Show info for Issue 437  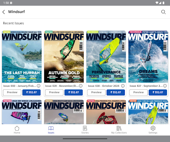click(165, 86)
